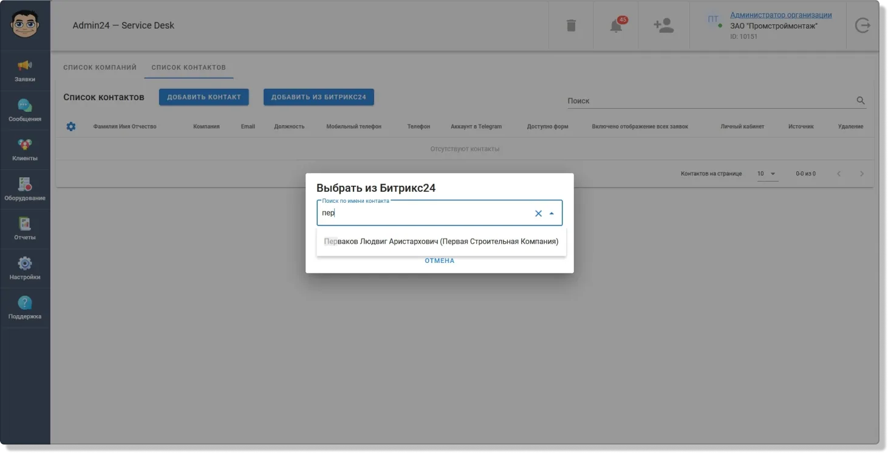This screenshot has height=453, width=888.
Task: Select Перваков Людвиг Аристархович suggestion
Action: tap(442, 242)
